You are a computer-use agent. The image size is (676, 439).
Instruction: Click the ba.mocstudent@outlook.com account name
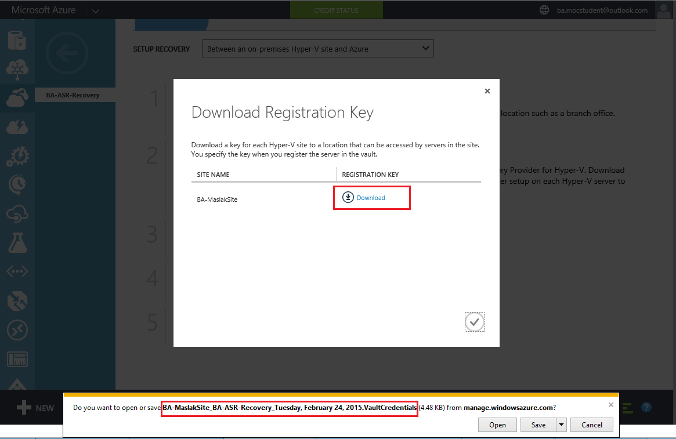click(x=602, y=10)
